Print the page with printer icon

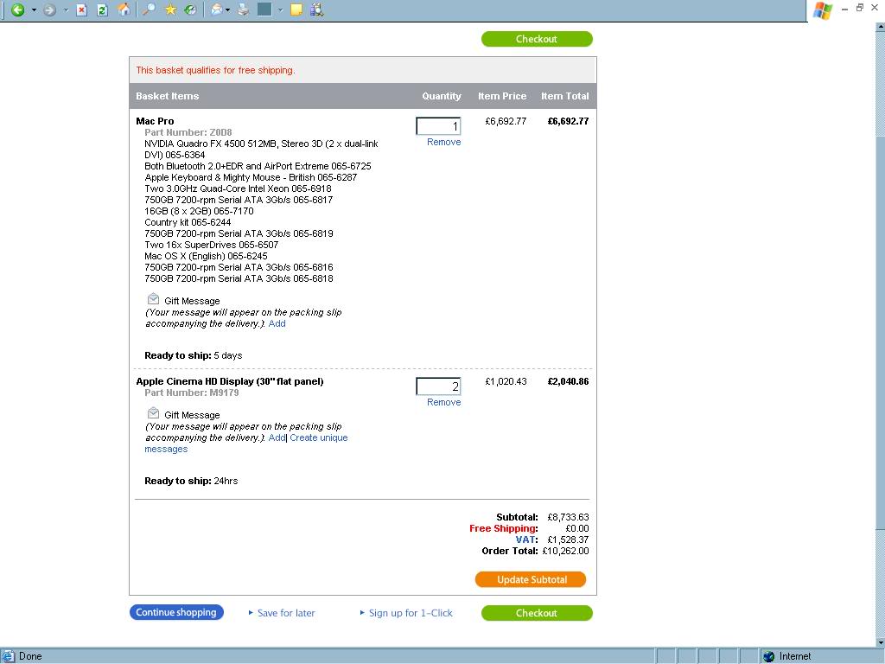coord(243,10)
